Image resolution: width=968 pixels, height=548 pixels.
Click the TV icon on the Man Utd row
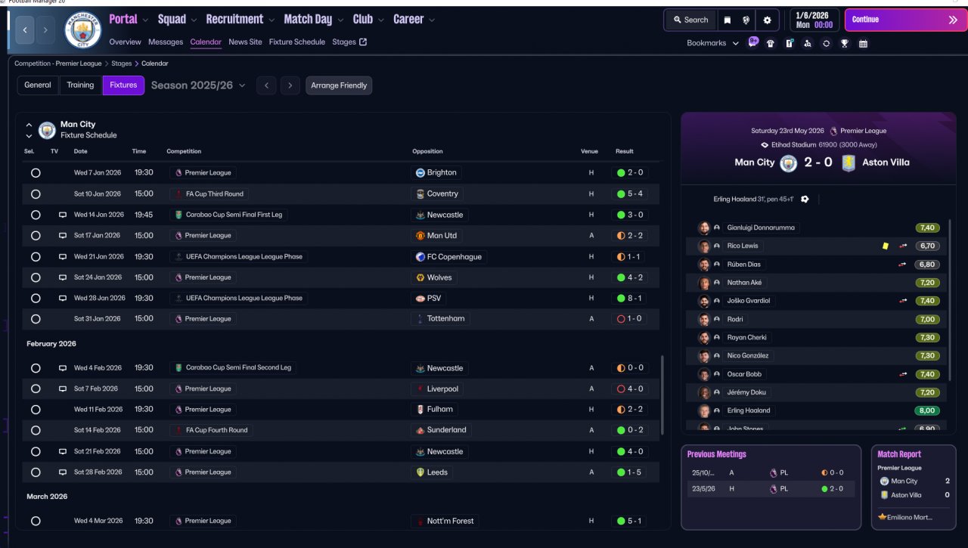pyautogui.click(x=63, y=236)
